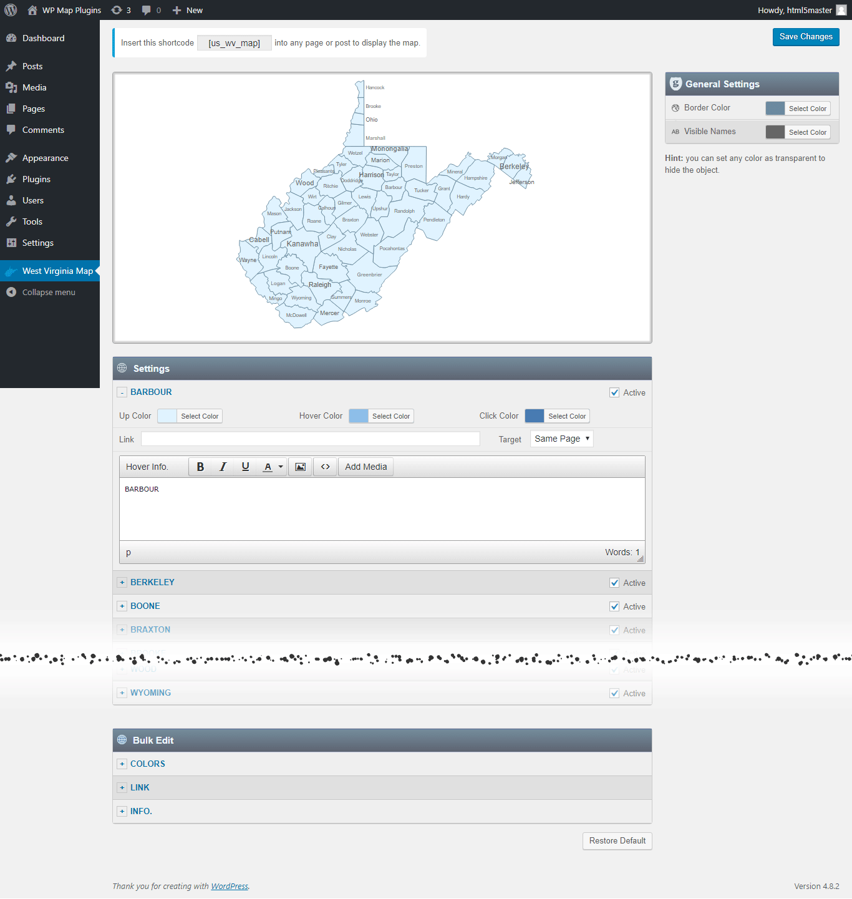
Task: Click the Click Color blue swatch
Action: 535,416
